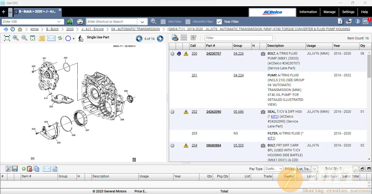Open the yellow notes icon above illustration
Viewport: 372px width, 194px height.
click(42, 38)
